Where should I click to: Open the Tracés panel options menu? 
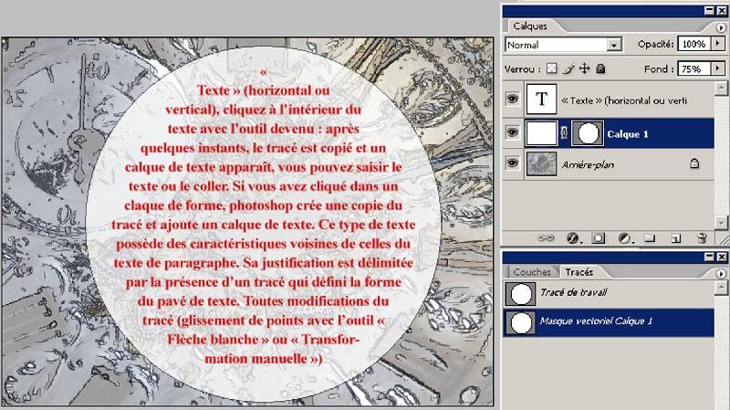point(721,274)
